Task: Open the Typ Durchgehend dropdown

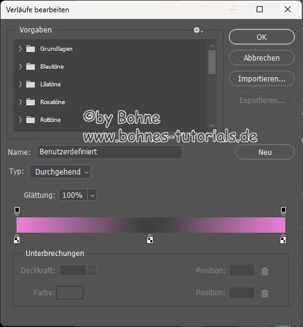Action: (60, 172)
